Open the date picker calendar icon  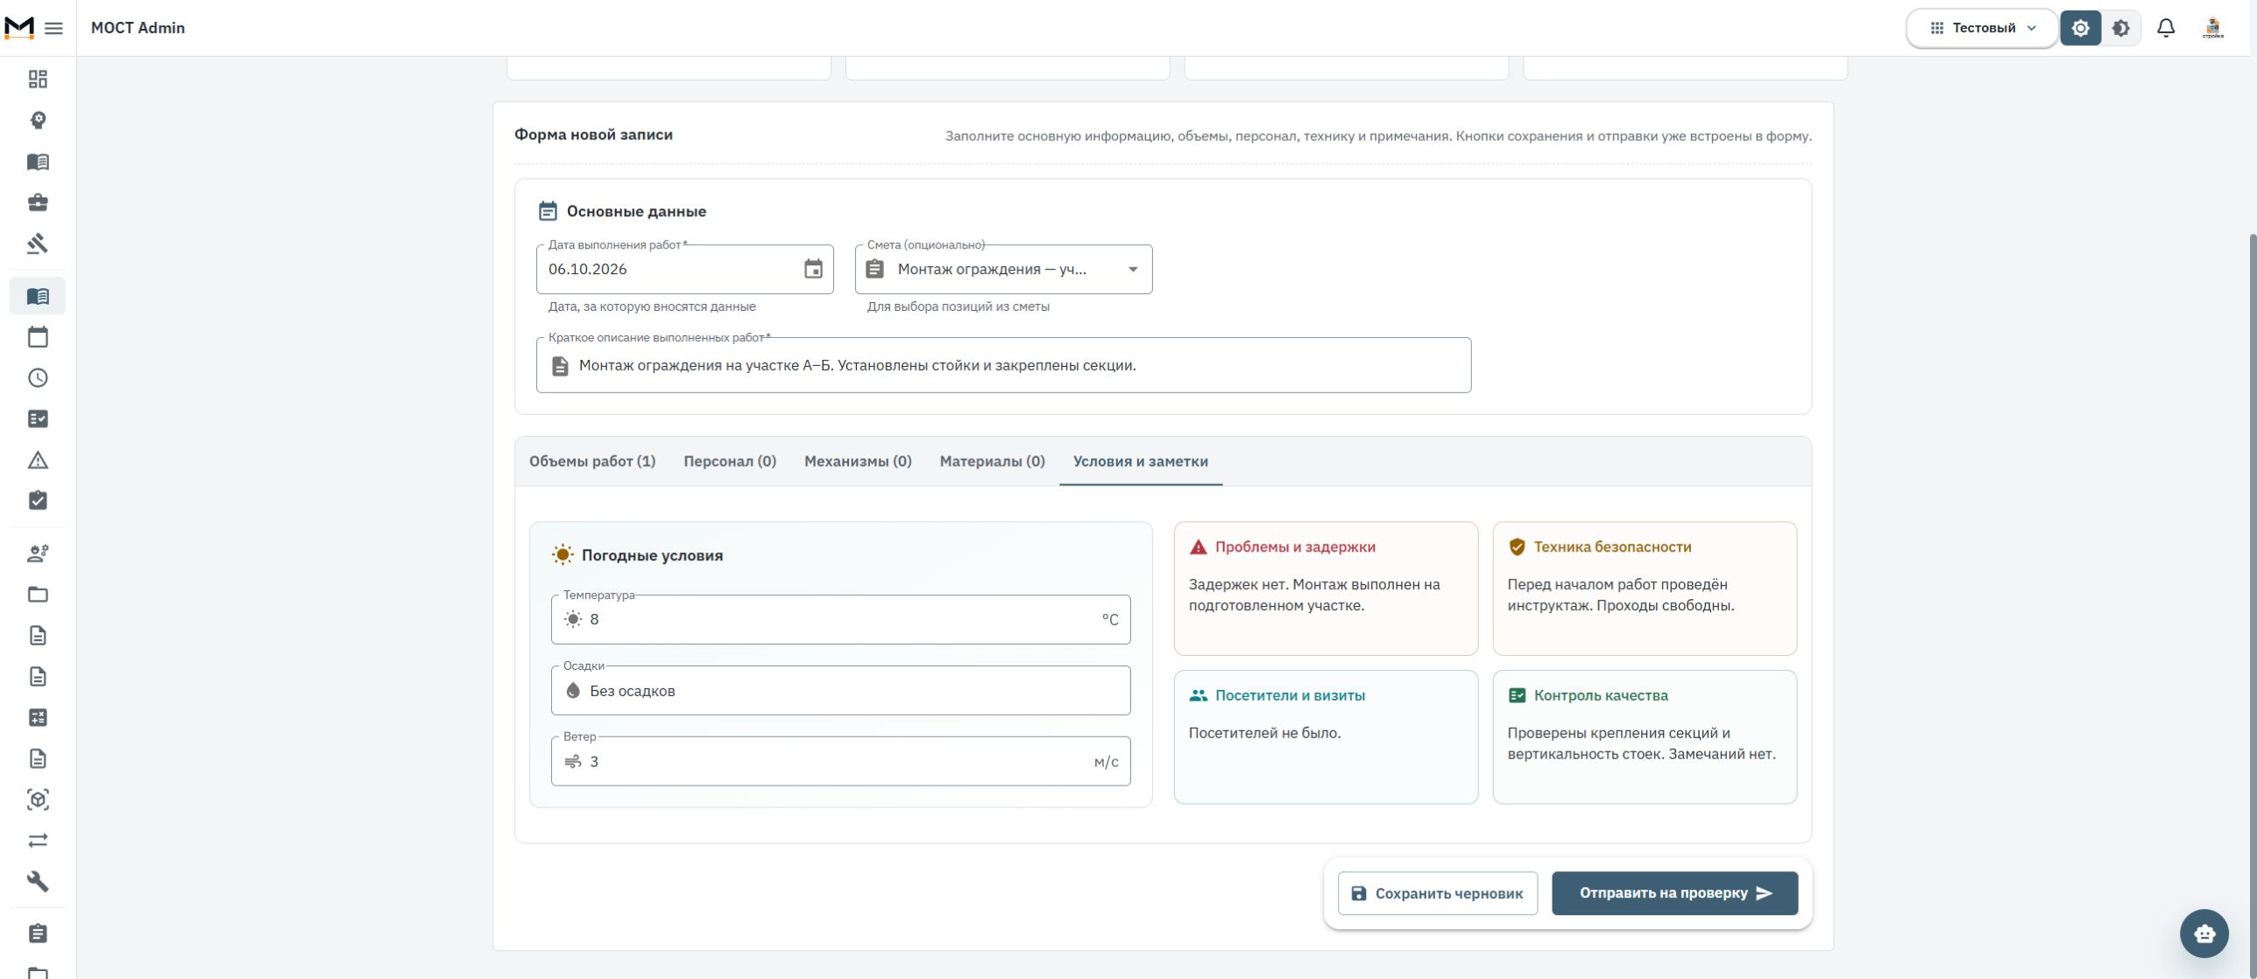[813, 270]
